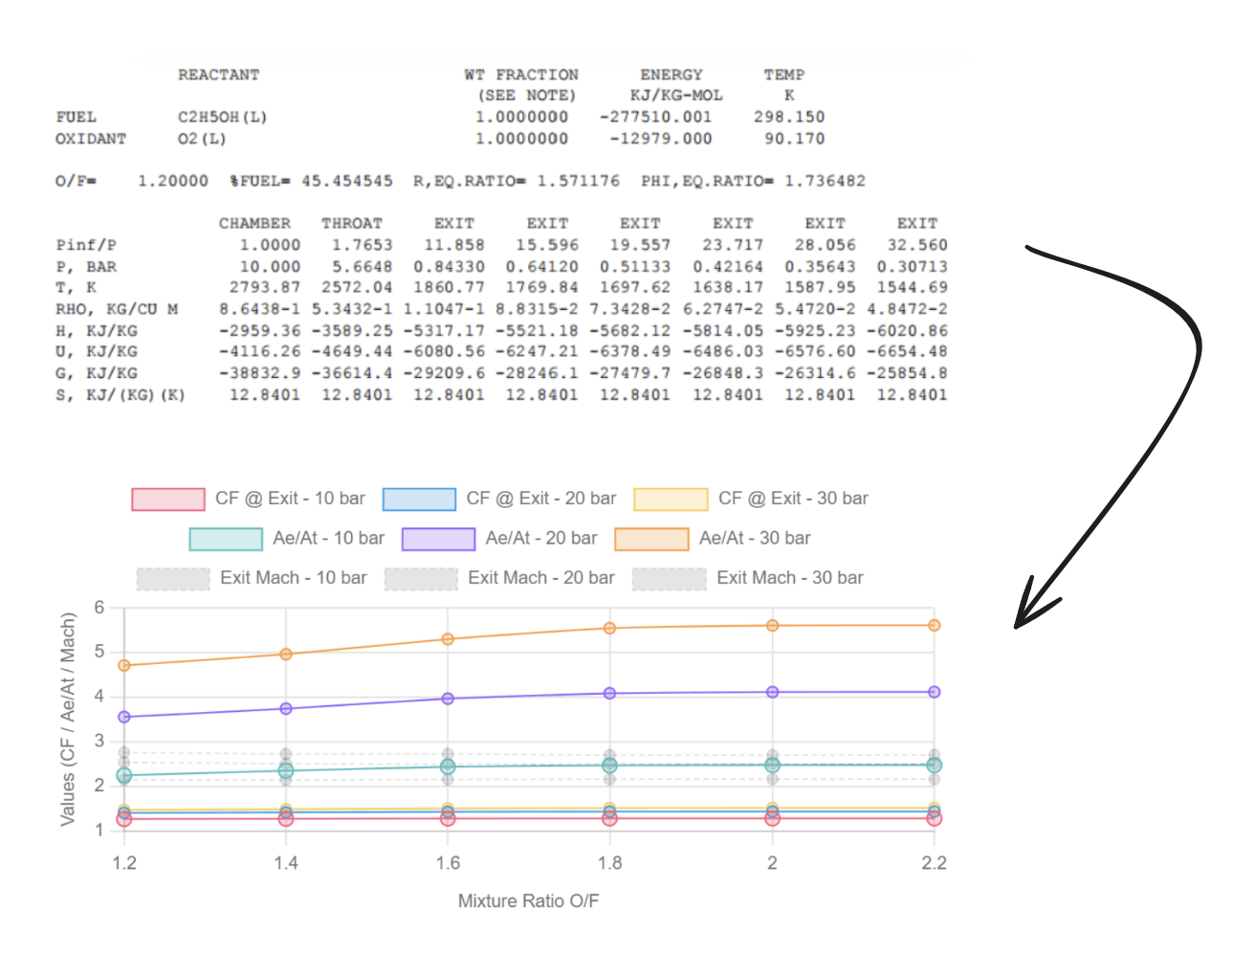Select purple Ae/At 20 bar point at O/F 1.8
Image resolution: width=1233 pixels, height=955 pixels.
tap(610, 693)
